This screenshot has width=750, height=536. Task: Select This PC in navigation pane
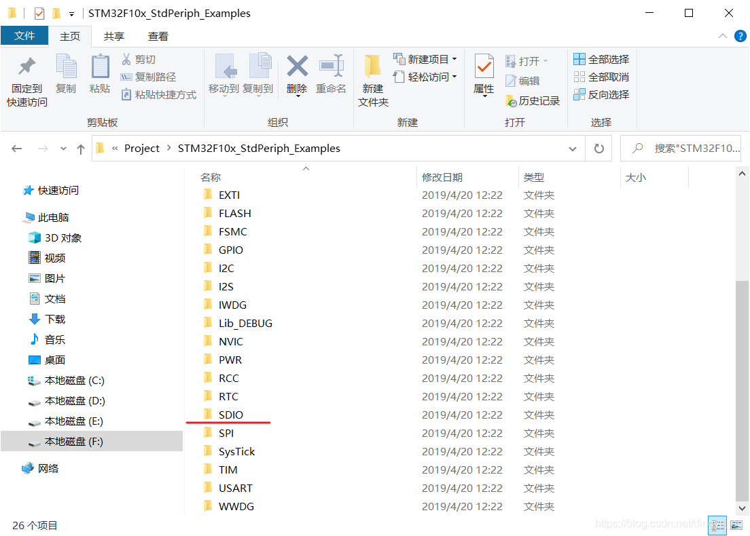pos(46,217)
